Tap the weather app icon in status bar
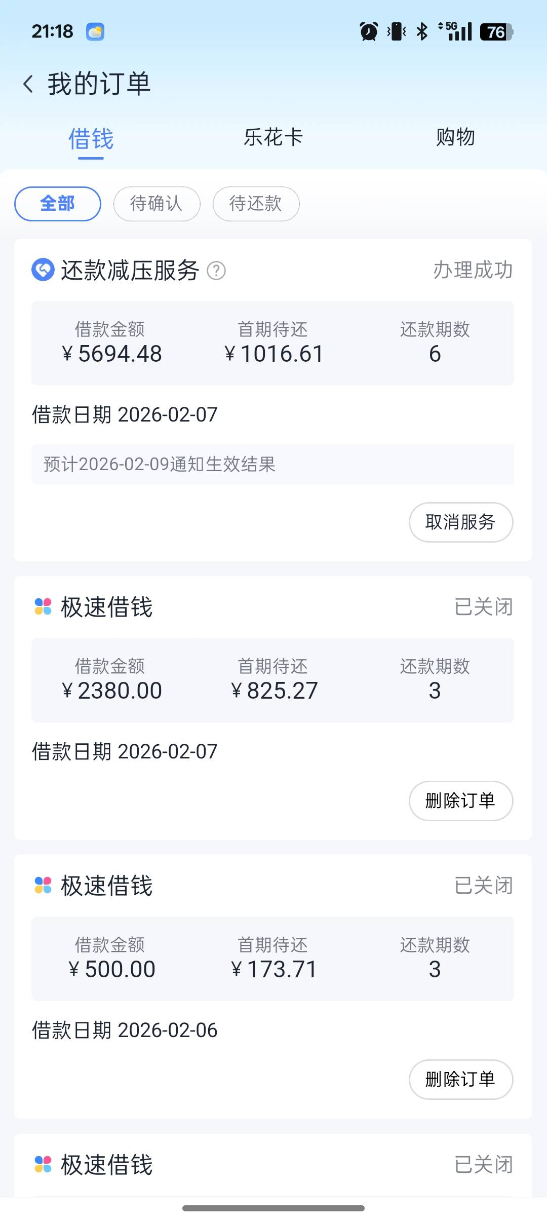The width and height of the screenshot is (547, 1222). (95, 32)
